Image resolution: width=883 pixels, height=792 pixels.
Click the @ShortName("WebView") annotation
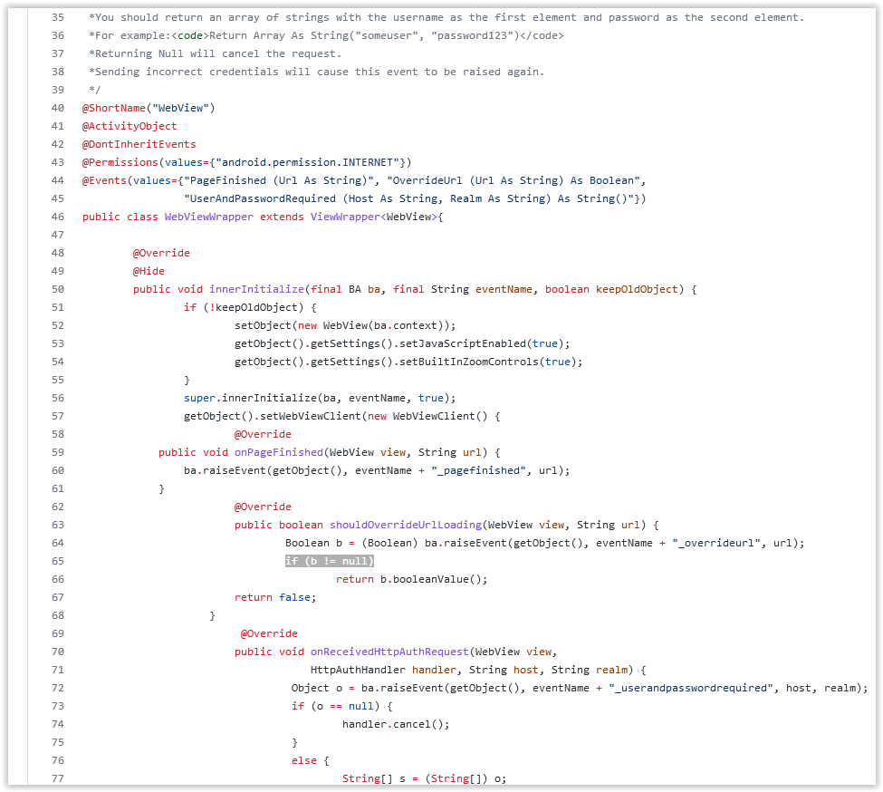coord(149,108)
